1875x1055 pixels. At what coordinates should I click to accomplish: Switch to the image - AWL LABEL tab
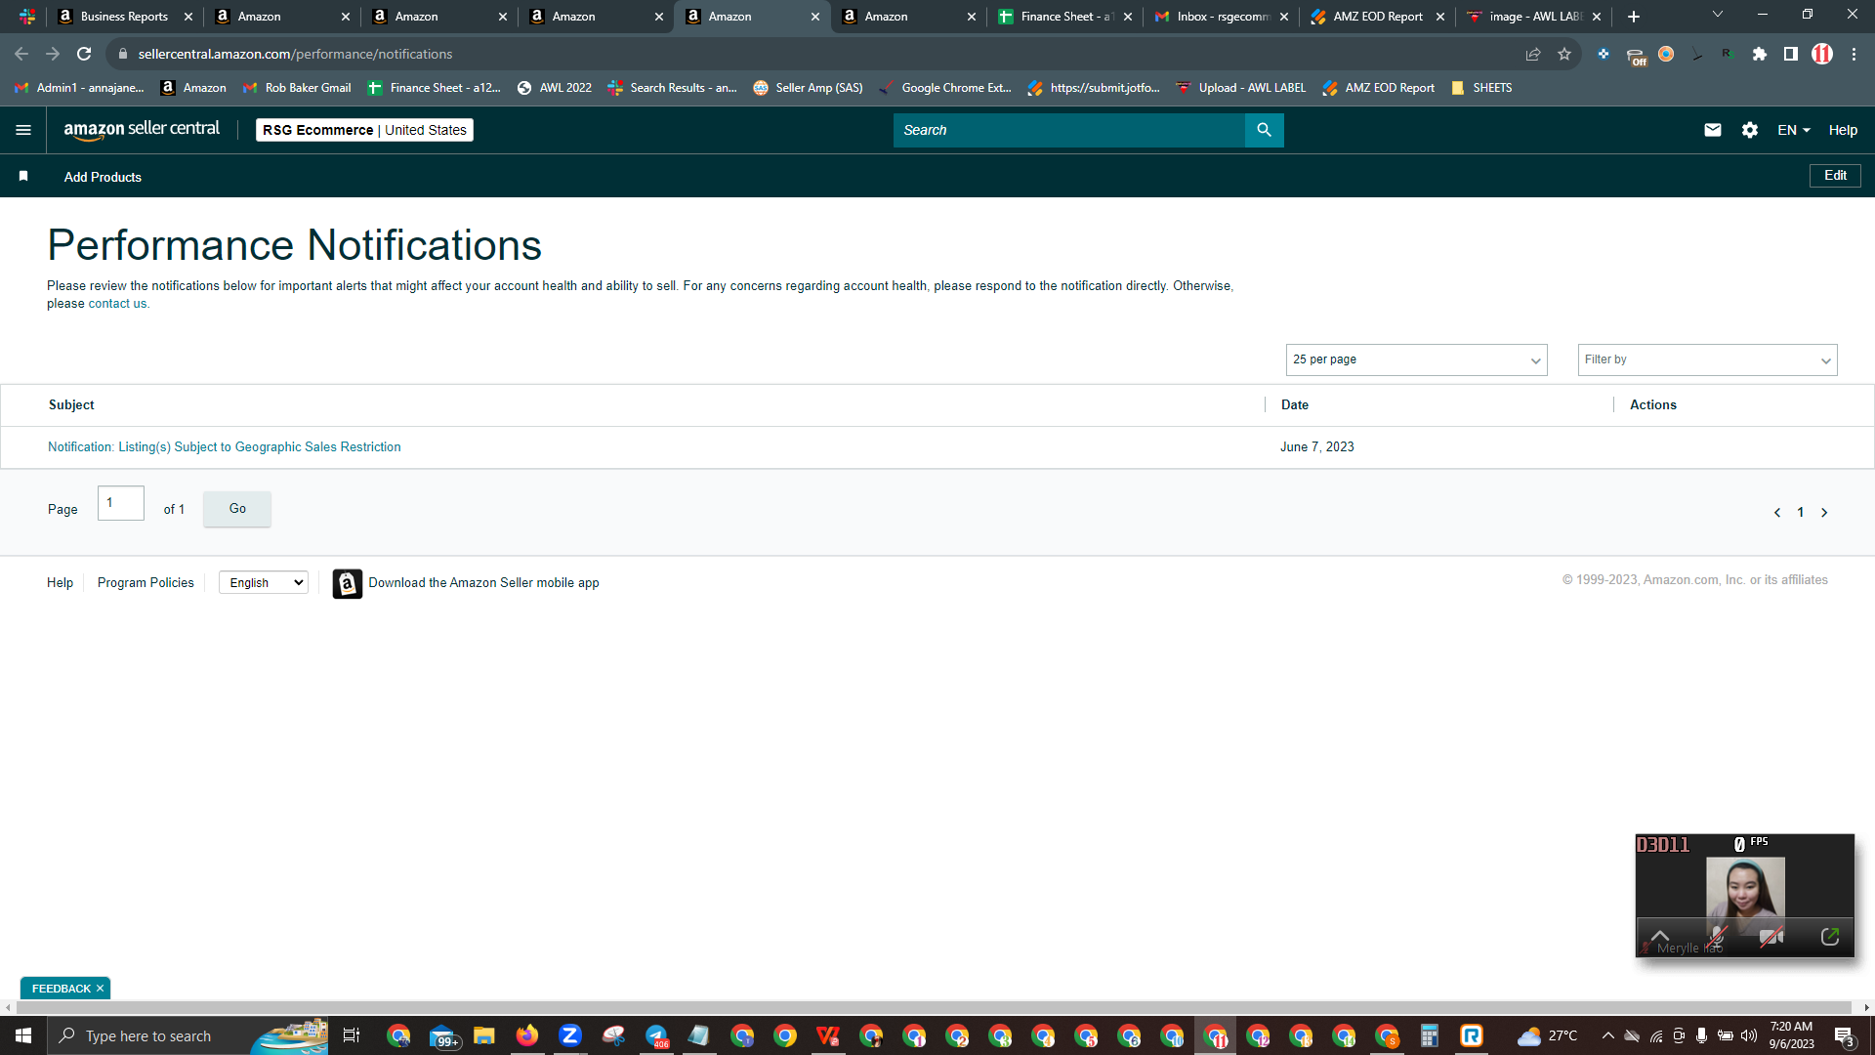pyautogui.click(x=1533, y=17)
